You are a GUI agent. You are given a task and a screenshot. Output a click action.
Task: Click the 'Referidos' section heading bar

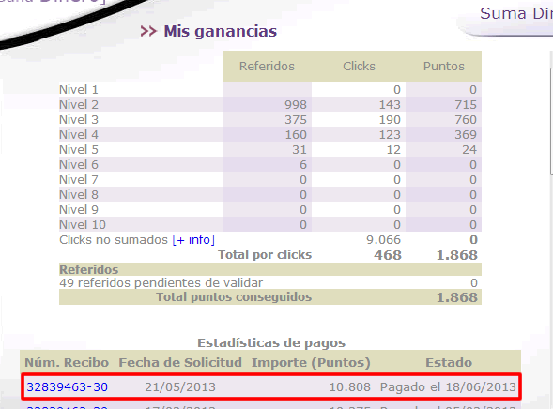click(x=270, y=269)
